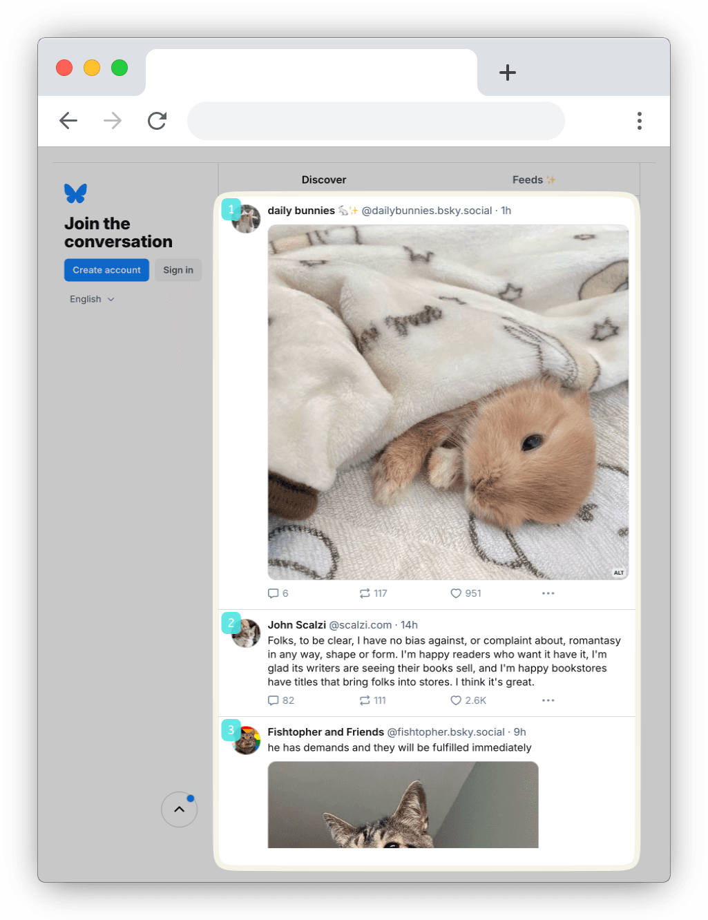Open a new browser tab
708x920 pixels.
[x=508, y=73]
